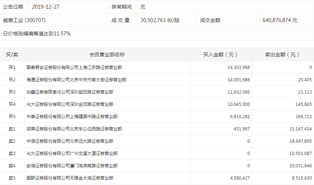Image resolution: width=314 pixels, height=185 pixels.
Task: Select 招商证券北京车公庄西路证券营业部 row name
Action: (x=74, y=129)
